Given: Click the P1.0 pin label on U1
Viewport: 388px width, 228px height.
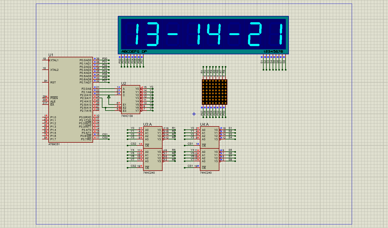Looking at the screenshot, I should point(53,117).
